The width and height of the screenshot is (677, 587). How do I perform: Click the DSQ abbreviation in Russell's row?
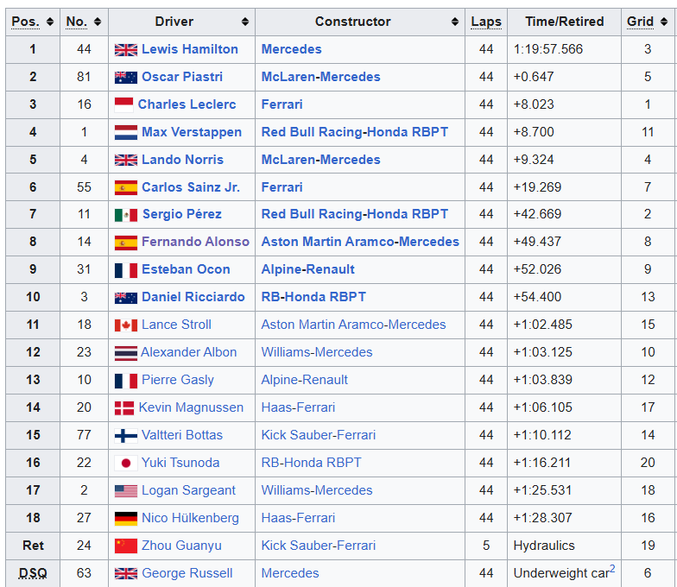pos(33,573)
